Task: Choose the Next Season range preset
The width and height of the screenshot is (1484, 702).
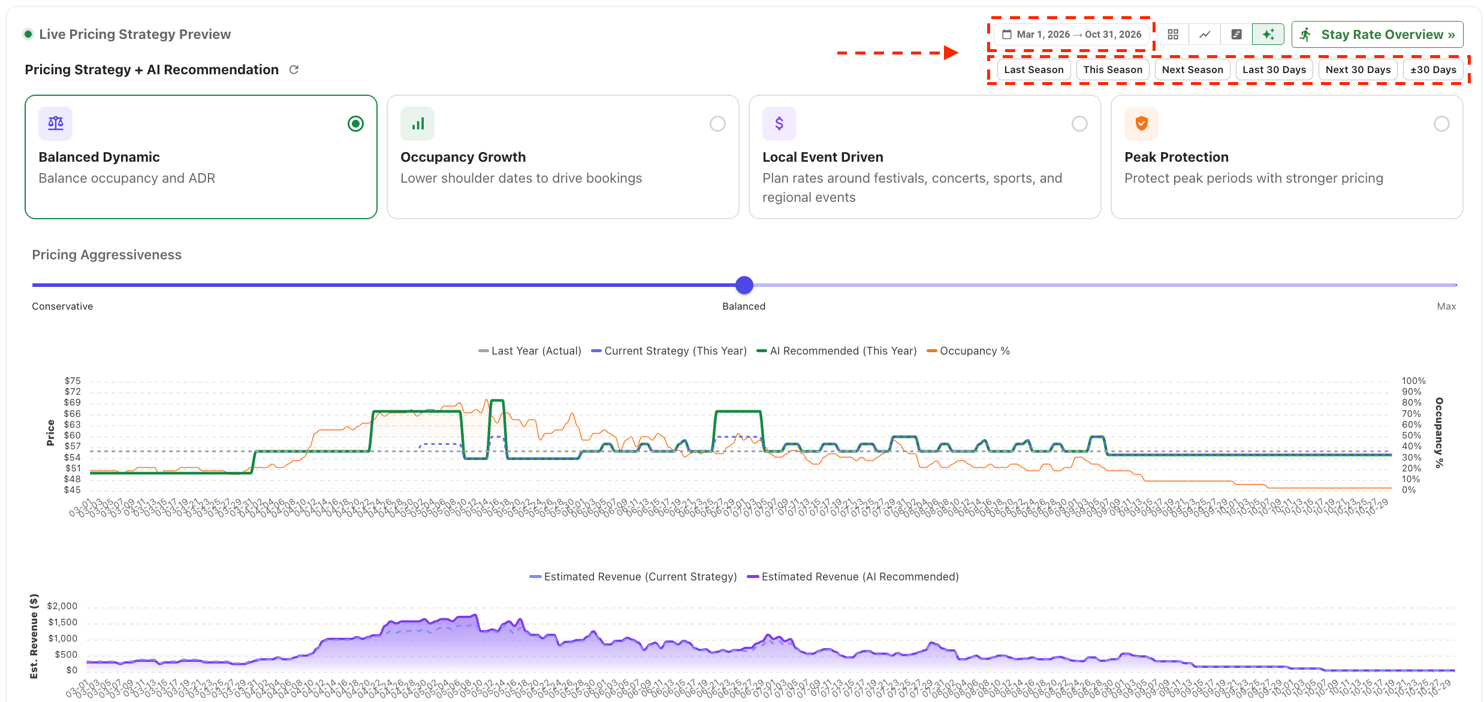Action: point(1193,69)
